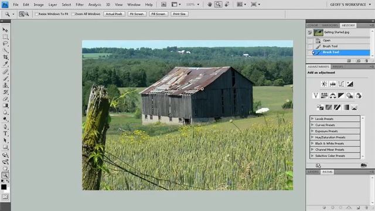Select the Eraser tool
This screenshot has height=211, width=375.
(5, 98)
